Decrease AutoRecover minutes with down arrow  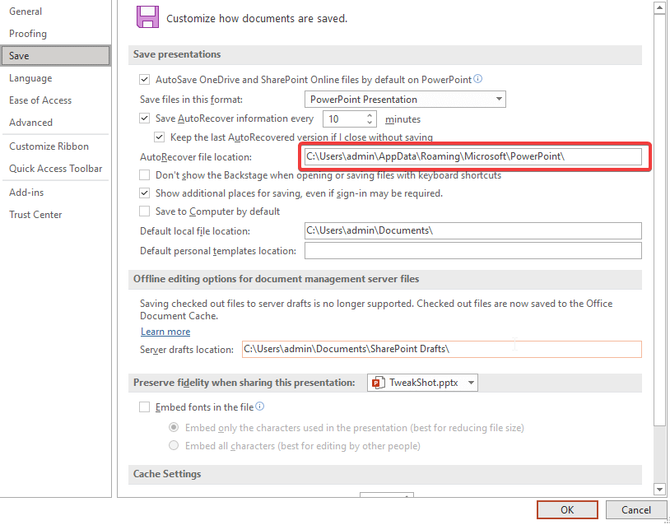pos(370,123)
